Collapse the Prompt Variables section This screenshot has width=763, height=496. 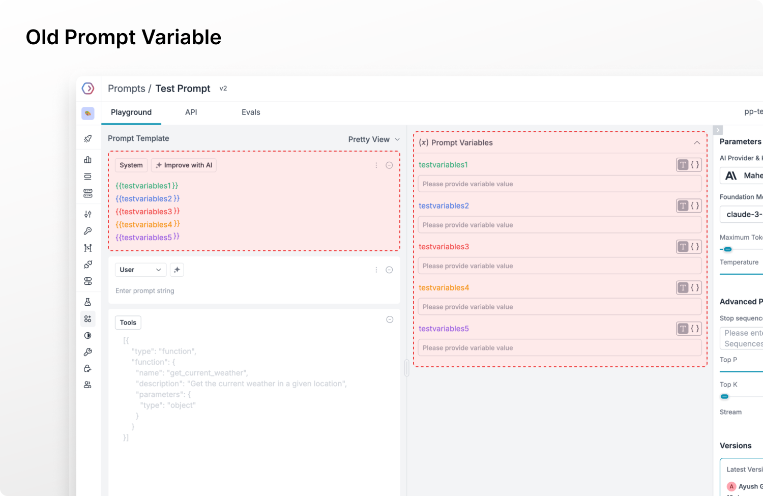click(x=697, y=143)
